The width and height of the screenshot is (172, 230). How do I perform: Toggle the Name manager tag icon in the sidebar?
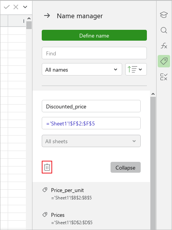pos(164,61)
